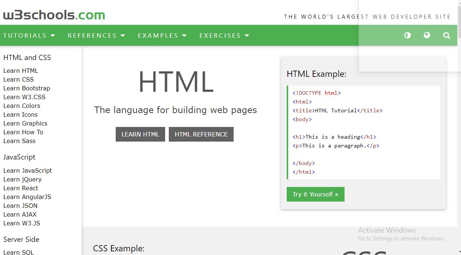Open Learn jQuery sidebar link
The width and height of the screenshot is (461, 255).
tap(22, 179)
